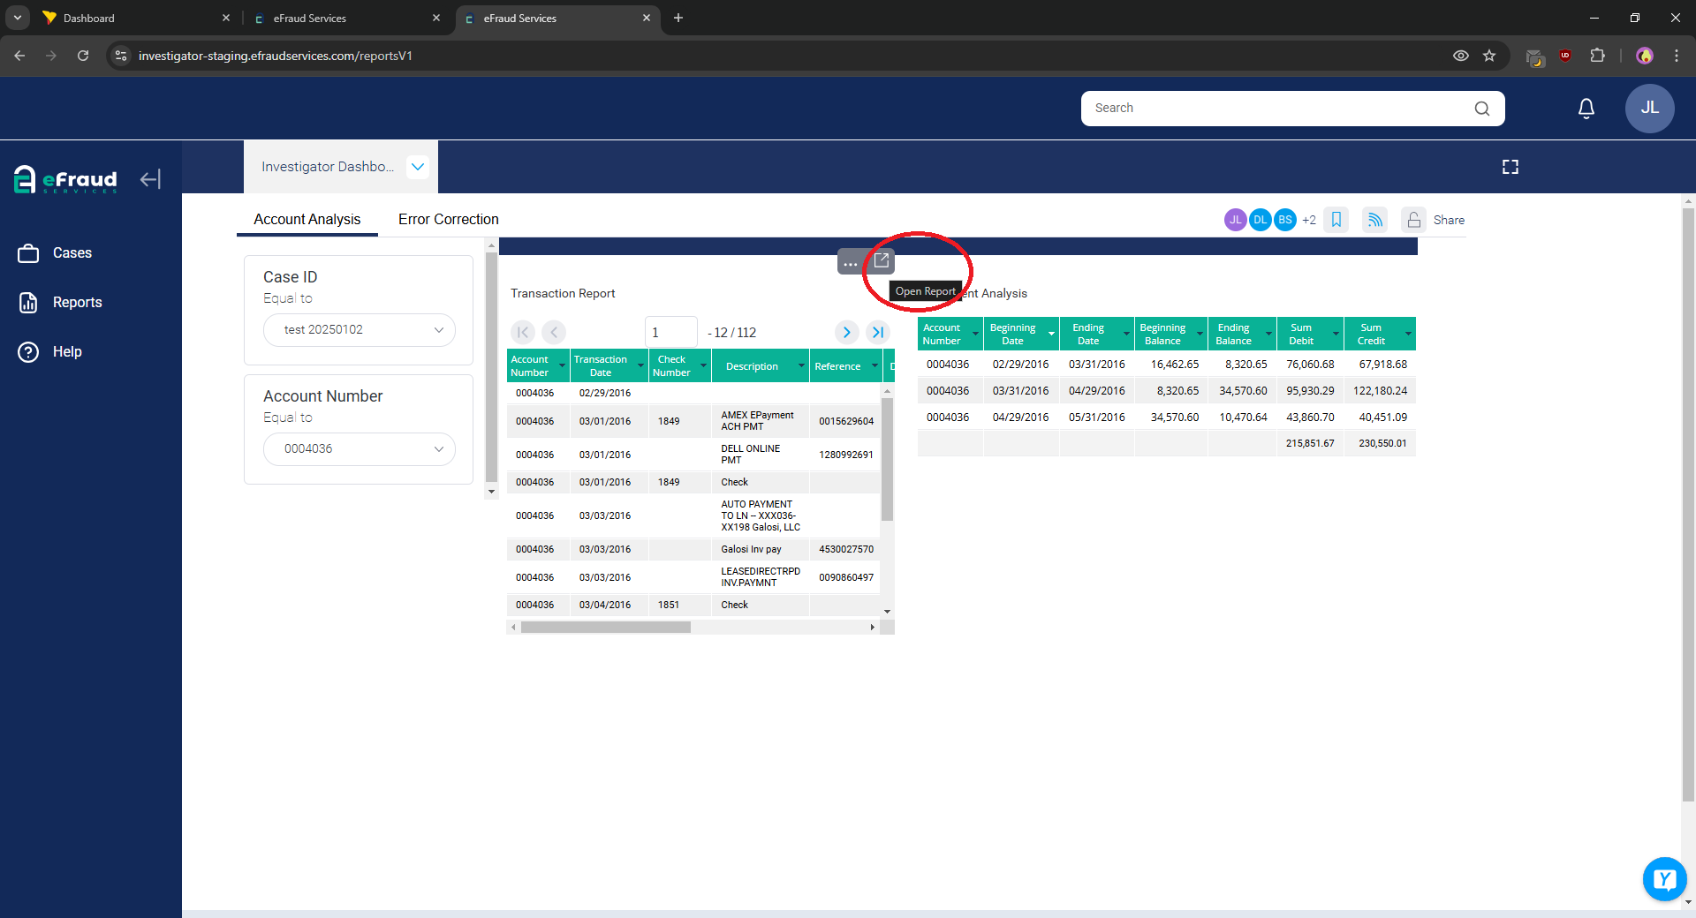Click the tab search down-arrow in Chrome

[17, 18]
